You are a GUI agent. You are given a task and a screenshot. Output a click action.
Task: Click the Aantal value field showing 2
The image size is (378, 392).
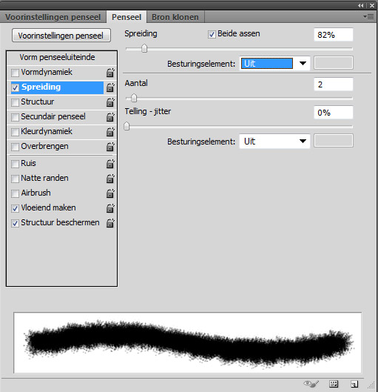pyautogui.click(x=334, y=84)
